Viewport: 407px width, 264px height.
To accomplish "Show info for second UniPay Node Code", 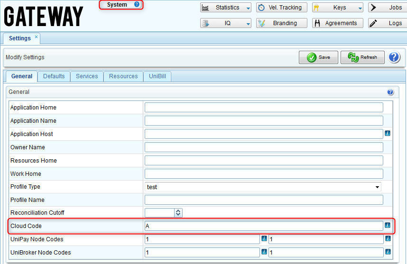I will click(388, 238).
